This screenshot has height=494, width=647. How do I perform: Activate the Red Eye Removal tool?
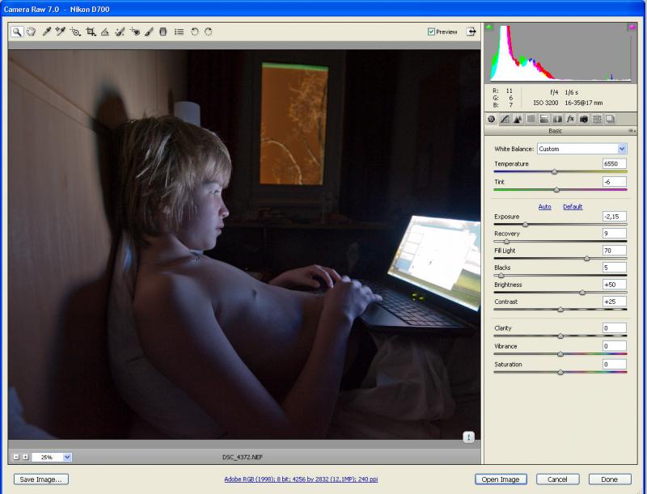(134, 32)
